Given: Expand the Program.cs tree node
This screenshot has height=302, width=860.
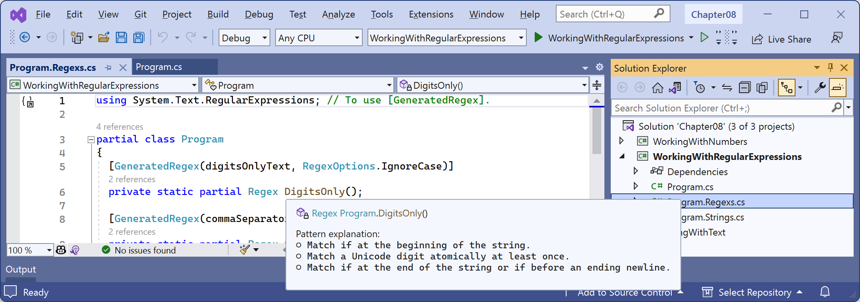Looking at the screenshot, I should 636,186.
